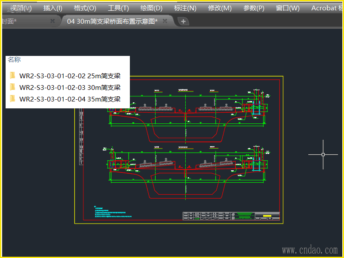Open the 参数(P) menu
Viewport: 344px width, 258px height.
(254, 8)
